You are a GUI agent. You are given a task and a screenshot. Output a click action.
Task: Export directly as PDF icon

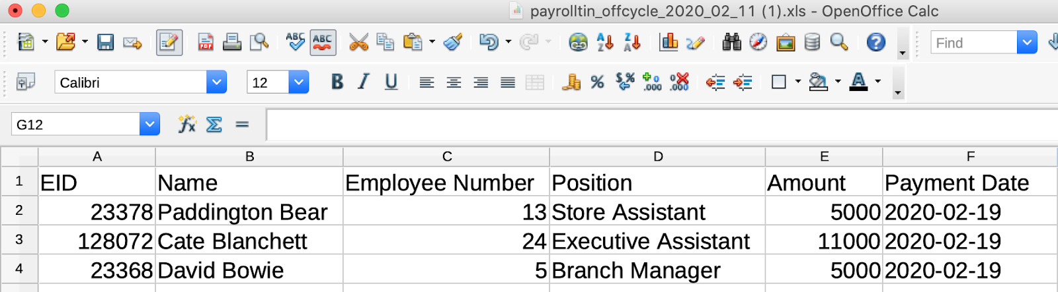206,43
